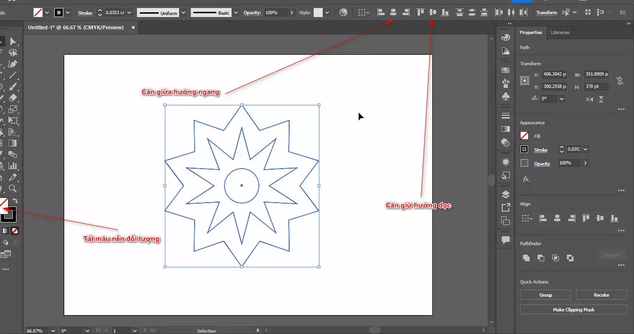Screen dimensions: 634x334
Task: Switch to the Libraries tab
Action: [560, 33]
